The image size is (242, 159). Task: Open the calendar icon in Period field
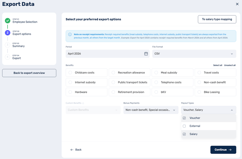pos(146,54)
